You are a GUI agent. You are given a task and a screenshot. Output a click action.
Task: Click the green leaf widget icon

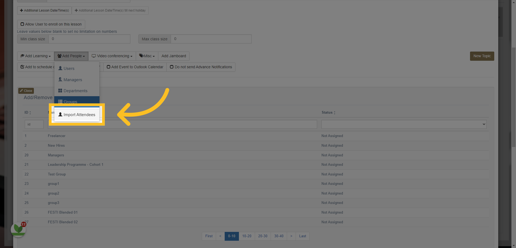18,229
